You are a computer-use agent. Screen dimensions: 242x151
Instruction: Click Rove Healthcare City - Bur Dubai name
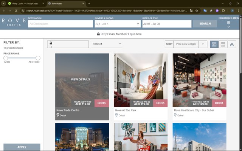194,110
